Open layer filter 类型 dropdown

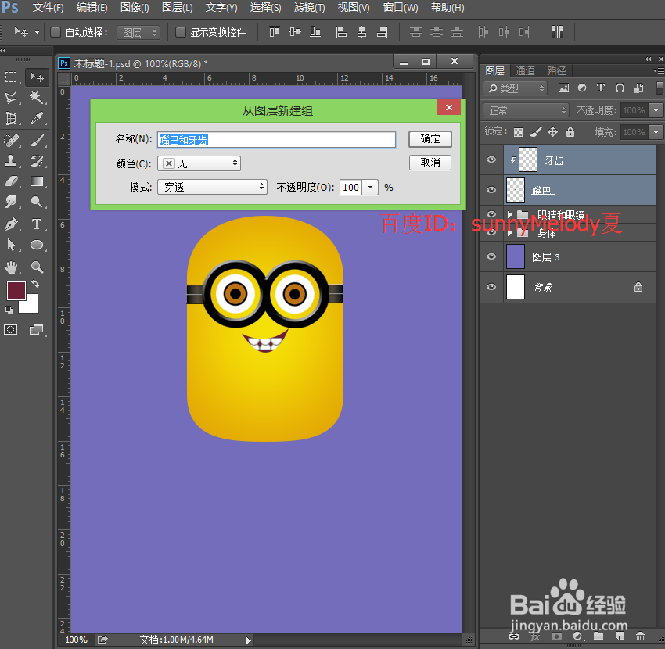[x=515, y=88]
